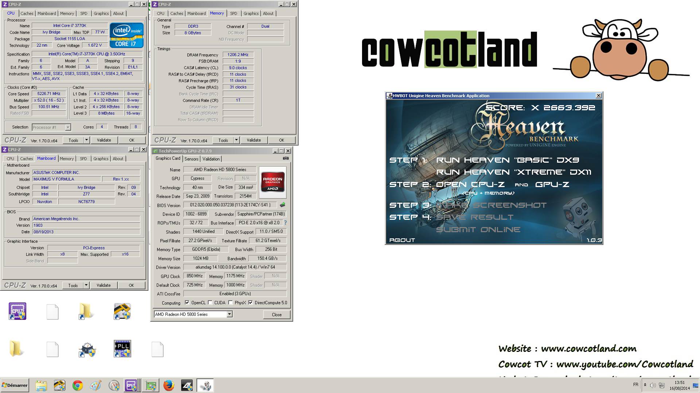Click the Core Speed 5226.71 MHz value
Screen dimensions: 700x393
coord(49,94)
